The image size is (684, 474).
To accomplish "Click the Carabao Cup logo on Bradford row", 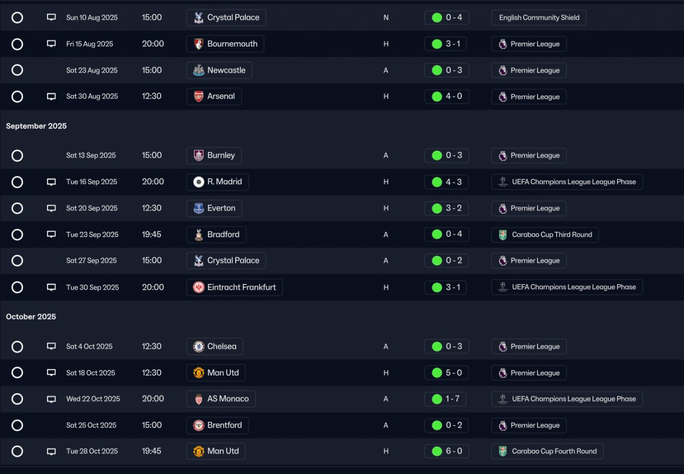I will click(x=503, y=235).
